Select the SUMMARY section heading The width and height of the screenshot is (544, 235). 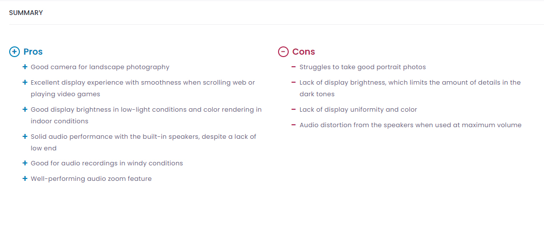26,13
